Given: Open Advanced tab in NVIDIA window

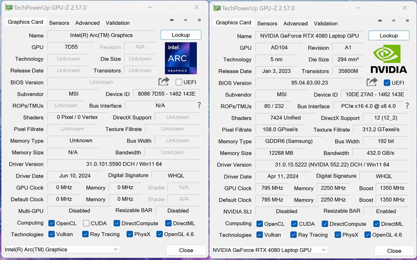Looking at the screenshot, I should click(x=295, y=23).
